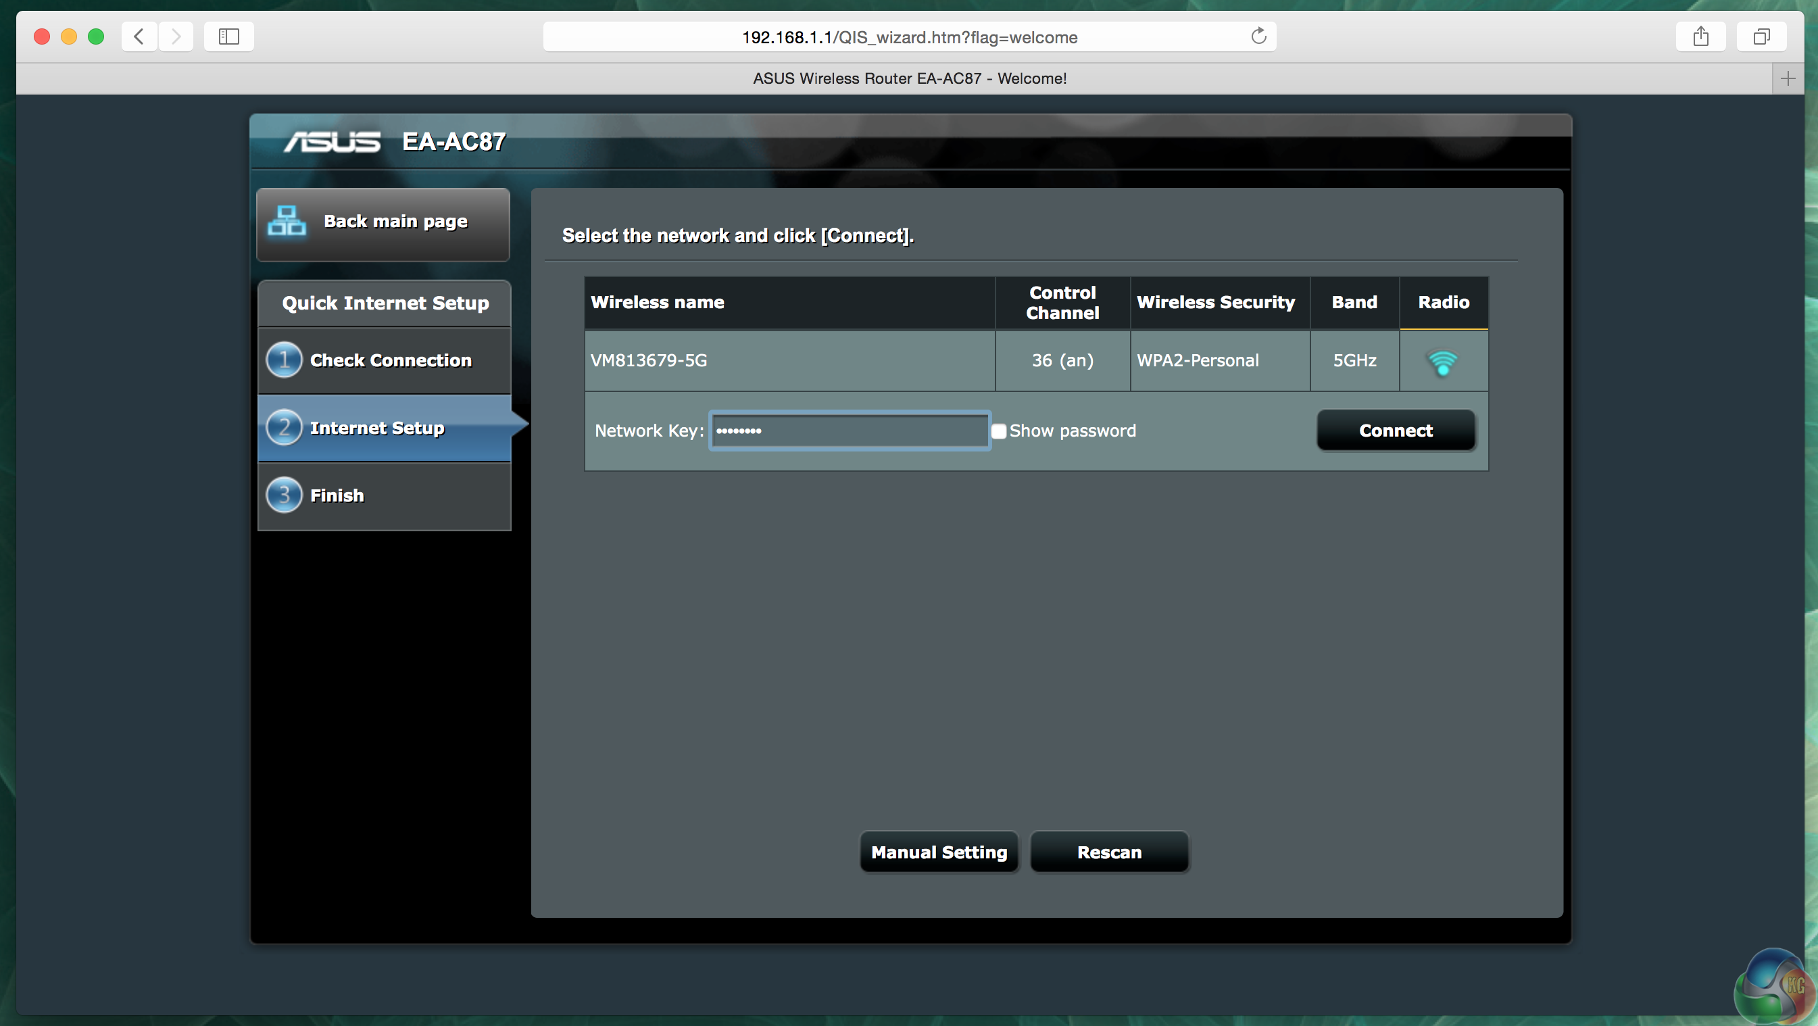Click the Back main page network icon

[287, 222]
